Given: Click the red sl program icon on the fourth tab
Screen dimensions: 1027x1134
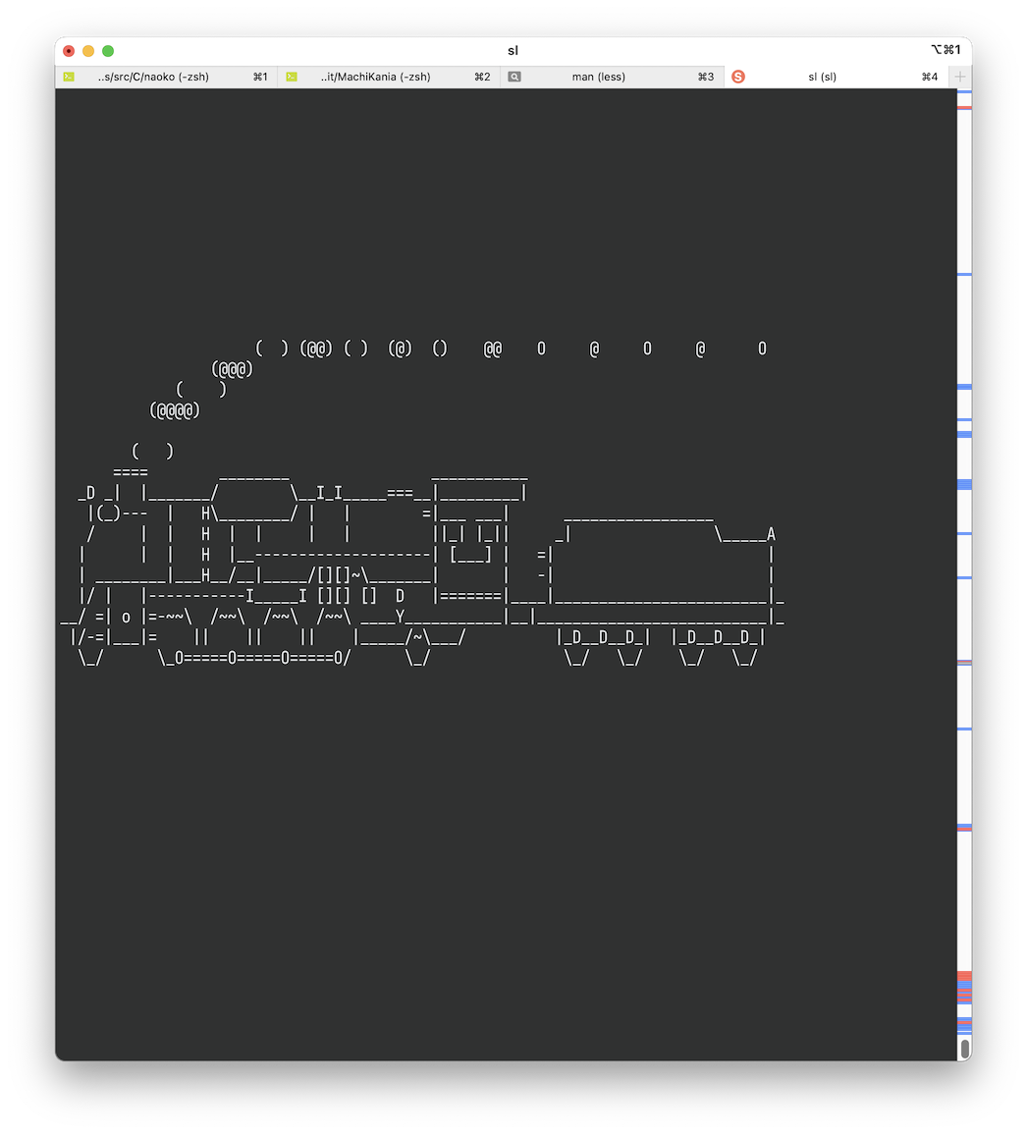Looking at the screenshot, I should pyautogui.click(x=737, y=76).
